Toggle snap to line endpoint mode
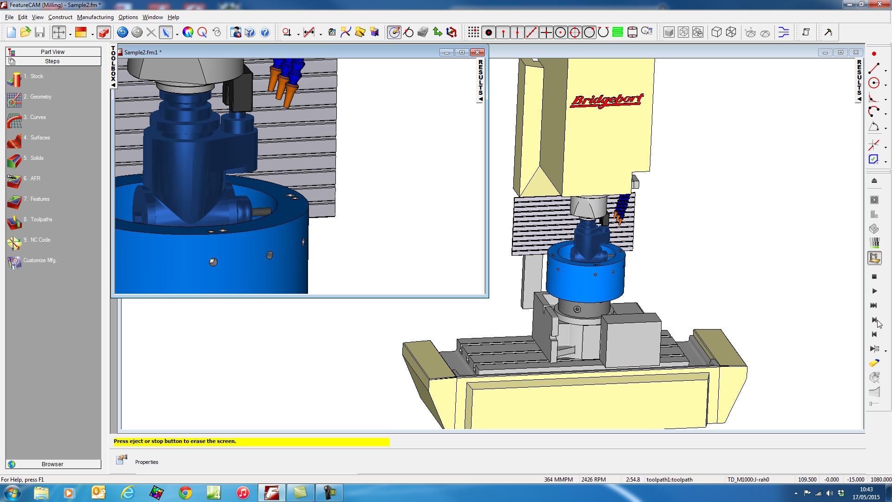Image resolution: width=892 pixels, height=502 pixels. [x=503, y=33]
